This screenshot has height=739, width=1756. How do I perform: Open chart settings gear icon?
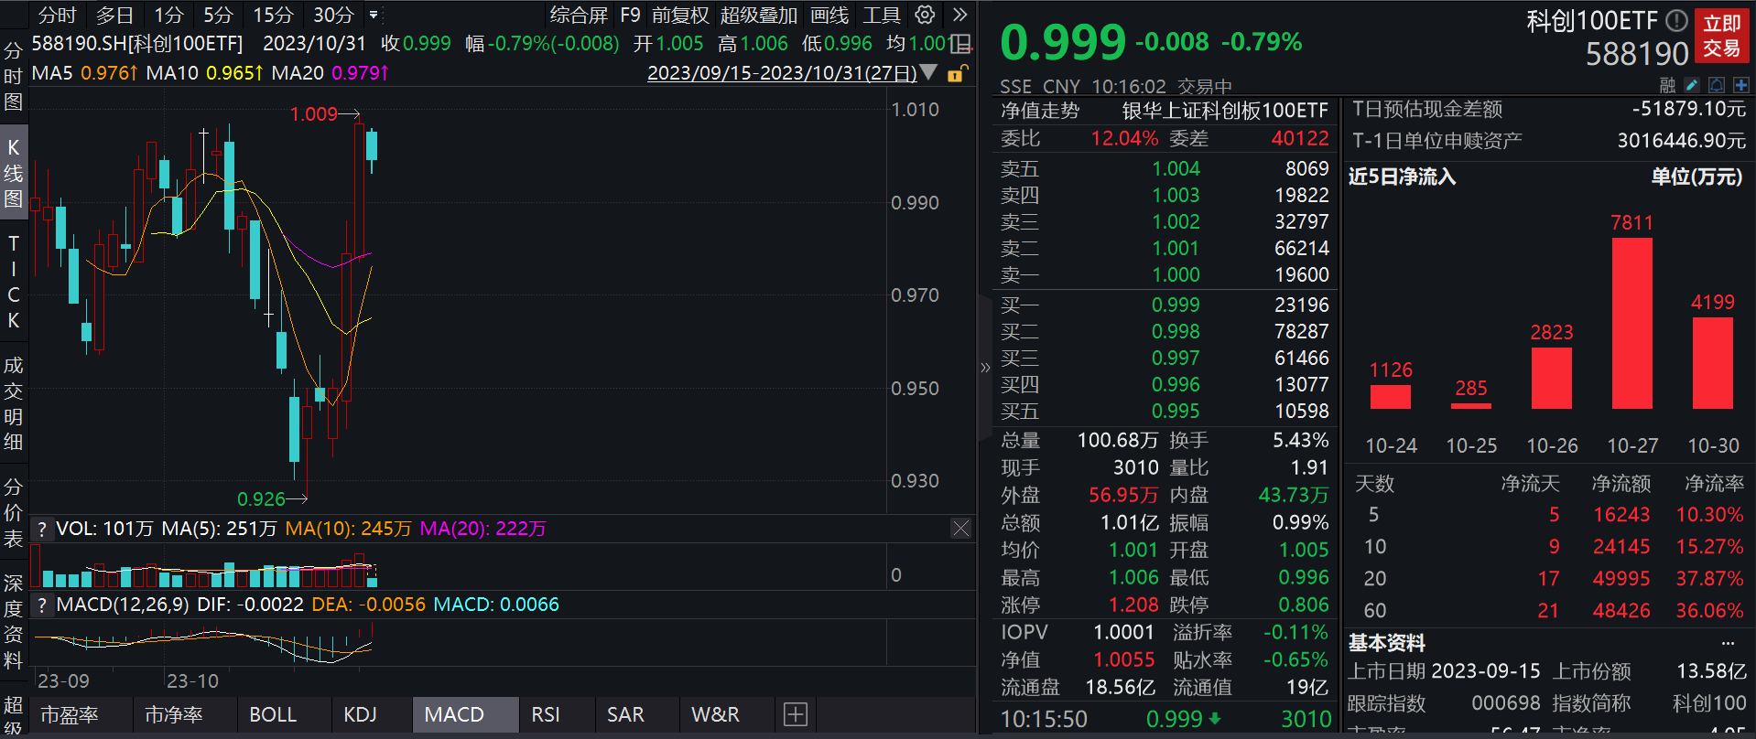926,15
